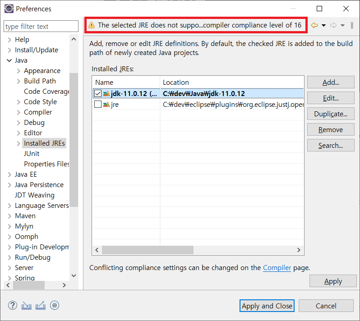Click the jre library icon
360x321 pixels.
point(106,105)
